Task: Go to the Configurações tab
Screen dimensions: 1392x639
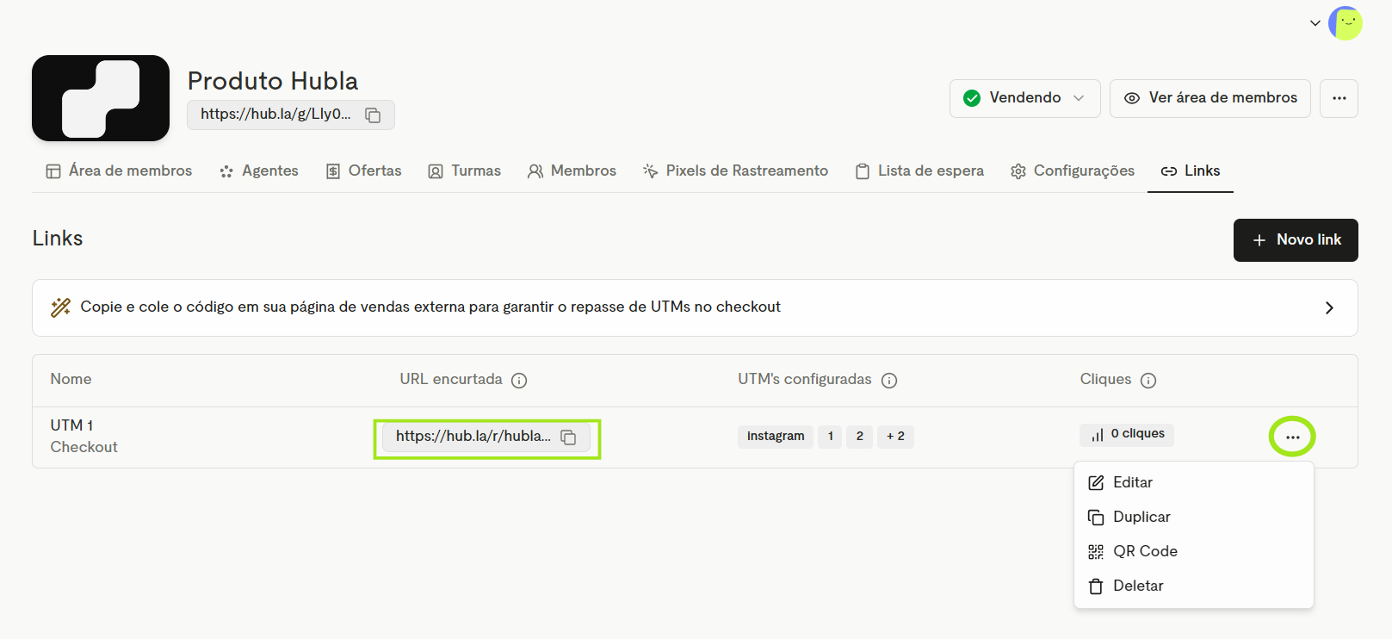Action: tap(1072, 171)
